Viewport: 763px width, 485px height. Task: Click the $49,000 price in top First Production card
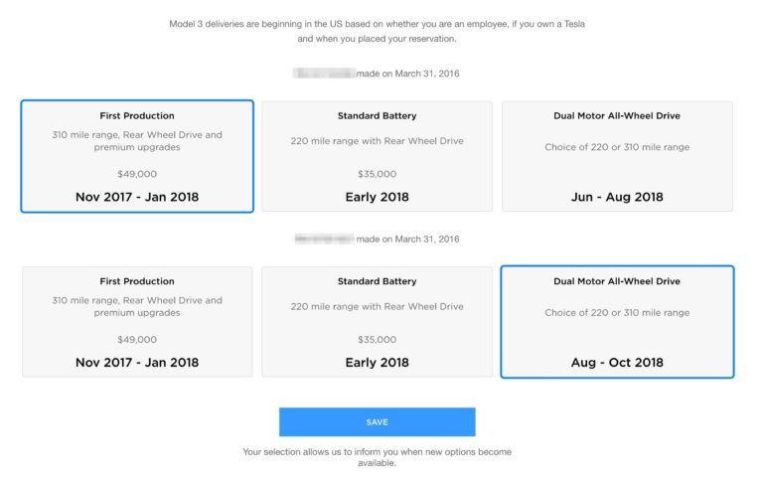(x=137, y=174)
